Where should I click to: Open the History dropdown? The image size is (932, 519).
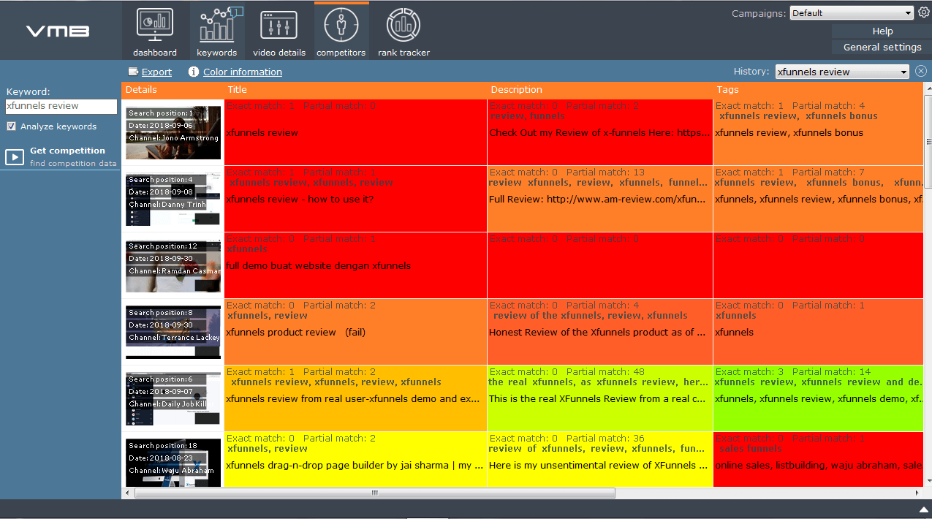[x=842, y=72]
